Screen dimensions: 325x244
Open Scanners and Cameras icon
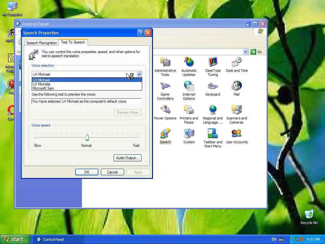click(236, 114)
